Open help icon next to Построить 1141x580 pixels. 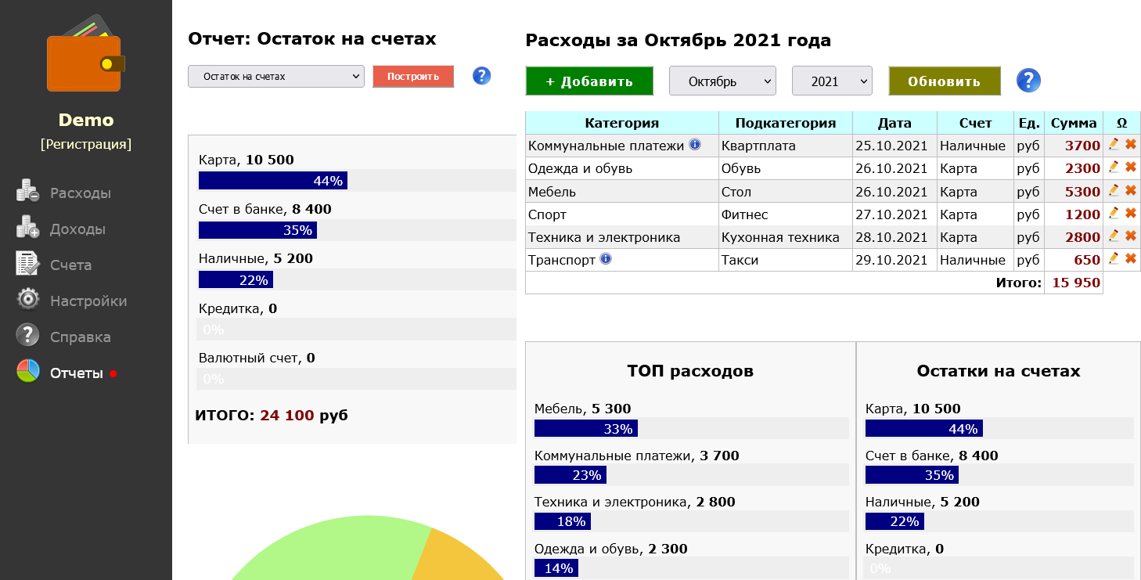482,75
